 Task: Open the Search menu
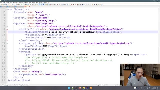(x=7, y=3)
